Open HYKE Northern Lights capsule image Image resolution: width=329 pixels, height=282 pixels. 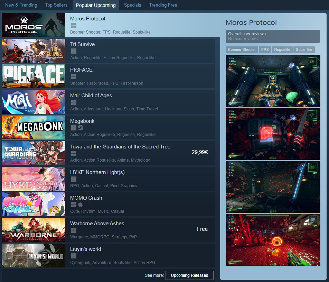(34, 179)
